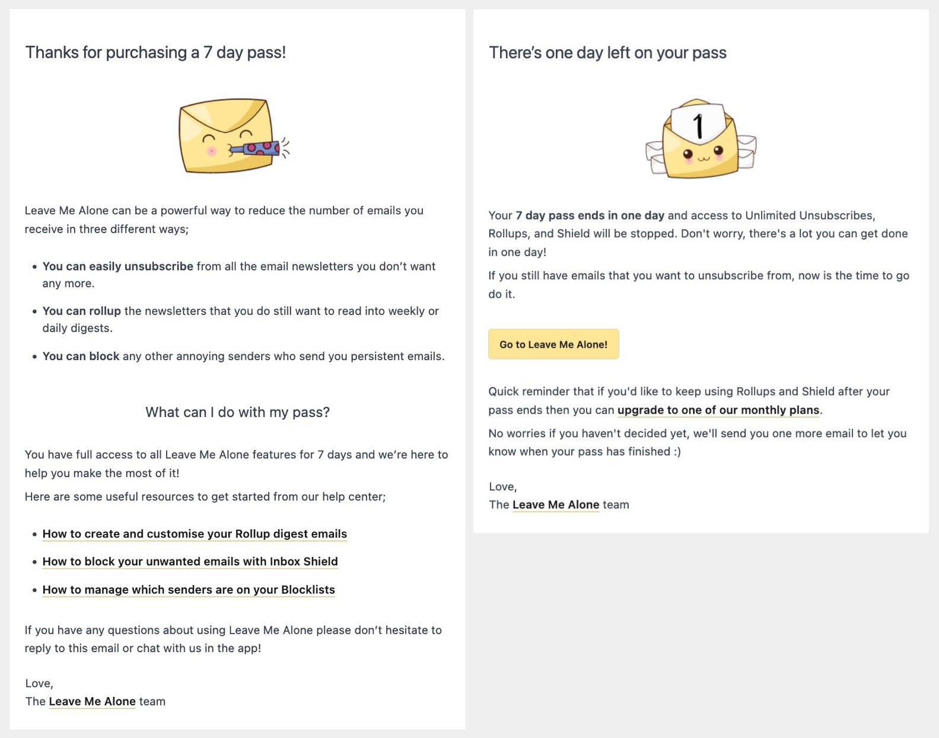Viewport: 939px width, 738px height.
Task: Click the Go to Leave Me Alone! button
Action: [553, 344]
